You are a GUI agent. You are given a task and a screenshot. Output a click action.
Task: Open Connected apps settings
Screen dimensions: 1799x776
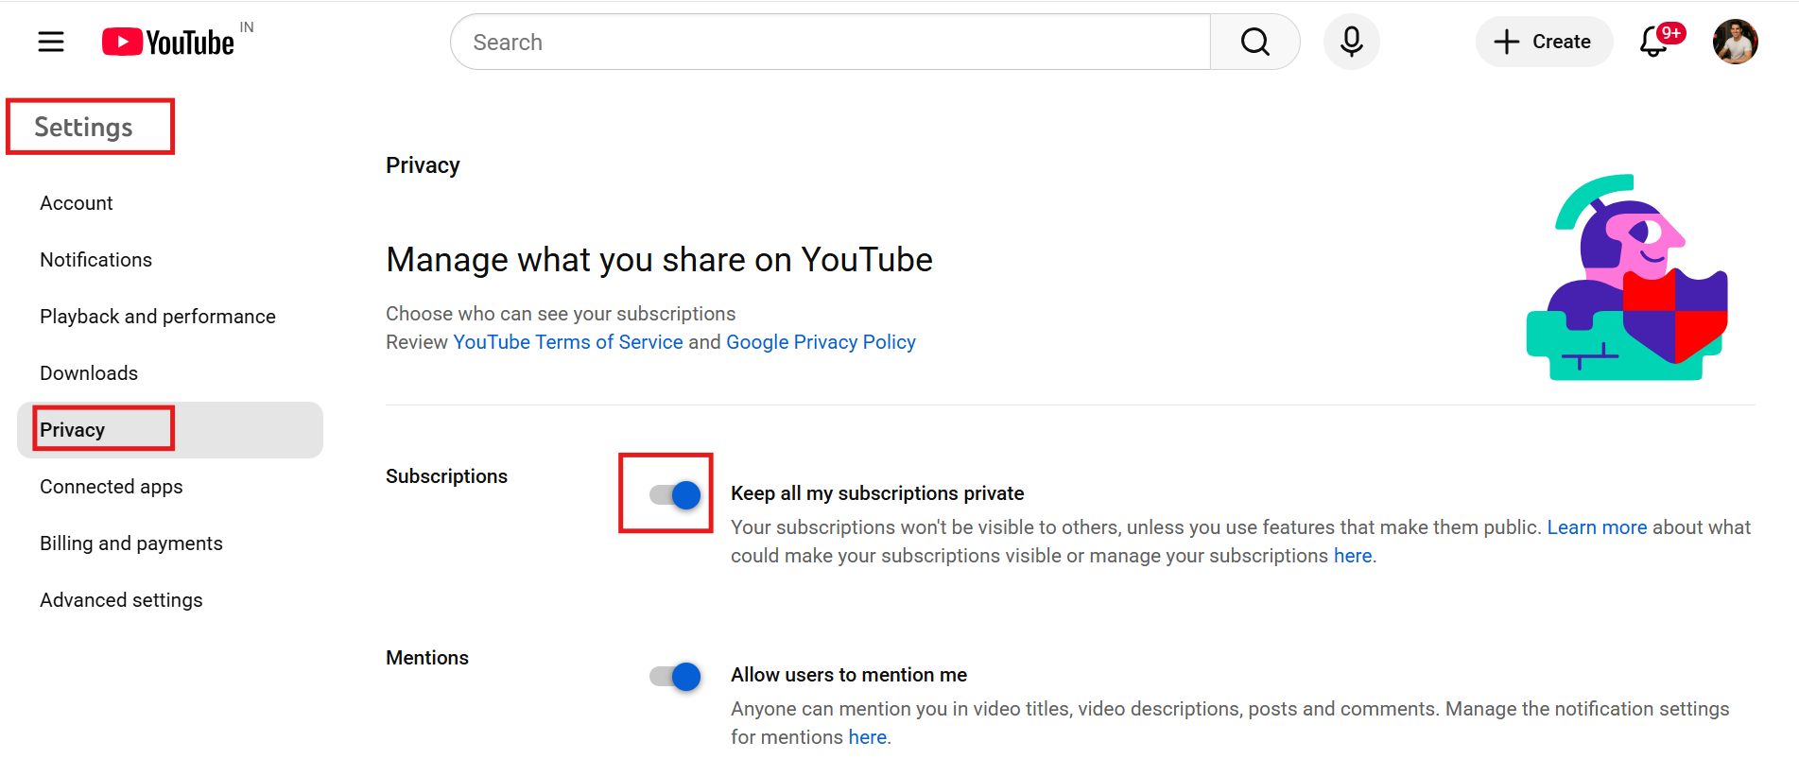coord(112,487)
